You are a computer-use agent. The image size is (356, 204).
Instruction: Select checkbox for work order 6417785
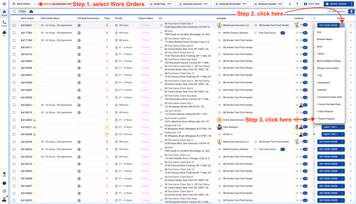14,33
